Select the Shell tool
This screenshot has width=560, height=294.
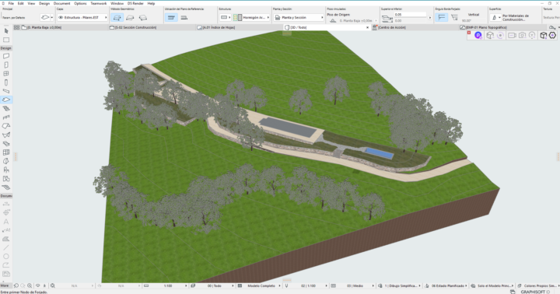(x=6, y=135)
